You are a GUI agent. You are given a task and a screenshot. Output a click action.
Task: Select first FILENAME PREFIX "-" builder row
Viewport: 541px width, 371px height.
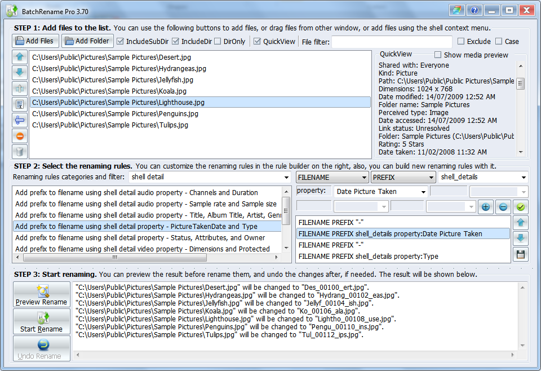coord(403,223)
